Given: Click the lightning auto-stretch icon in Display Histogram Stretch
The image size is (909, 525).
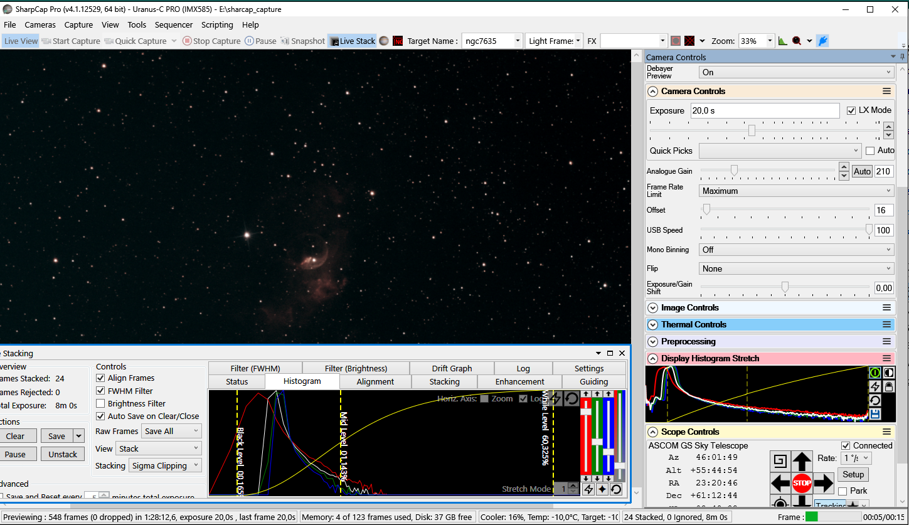Looking at the screenshot, I should pos(875,386).
